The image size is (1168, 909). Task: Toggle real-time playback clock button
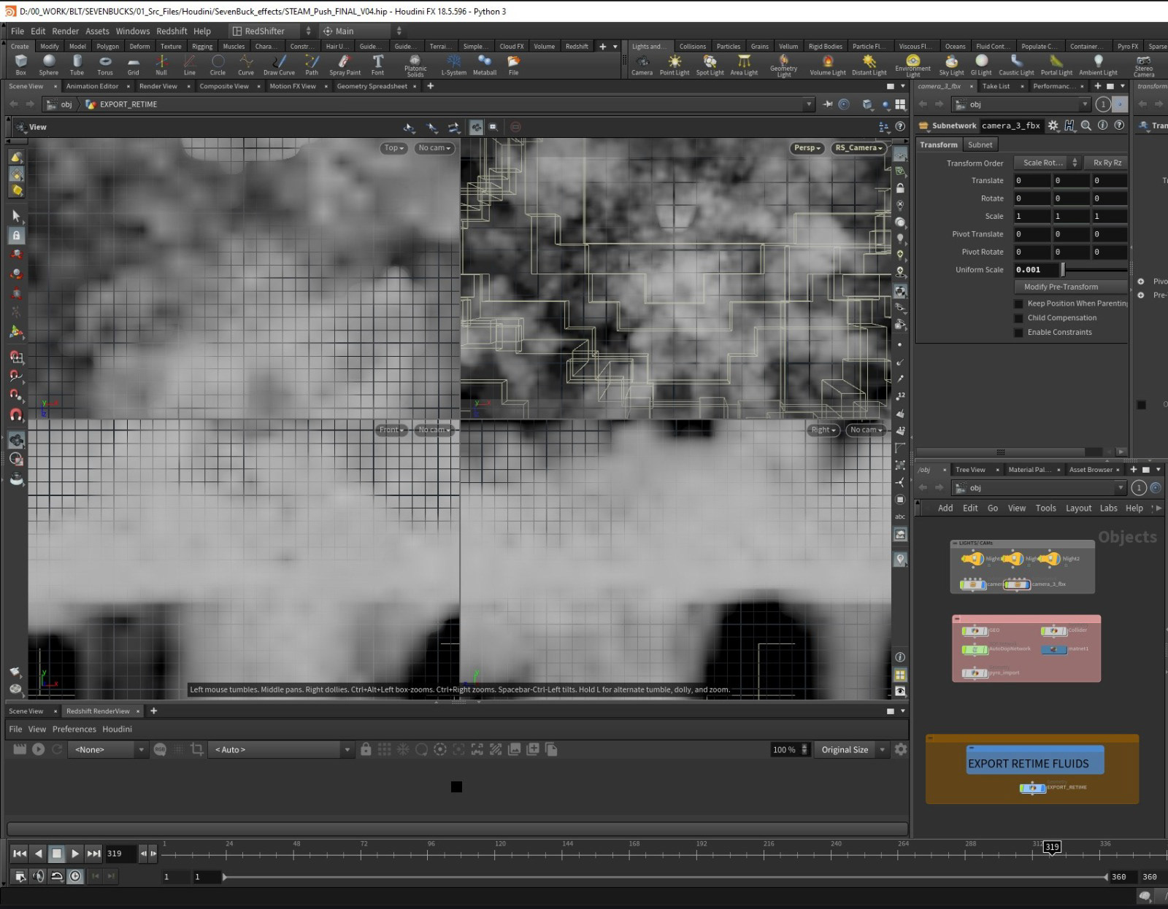(x=75, y=876)
